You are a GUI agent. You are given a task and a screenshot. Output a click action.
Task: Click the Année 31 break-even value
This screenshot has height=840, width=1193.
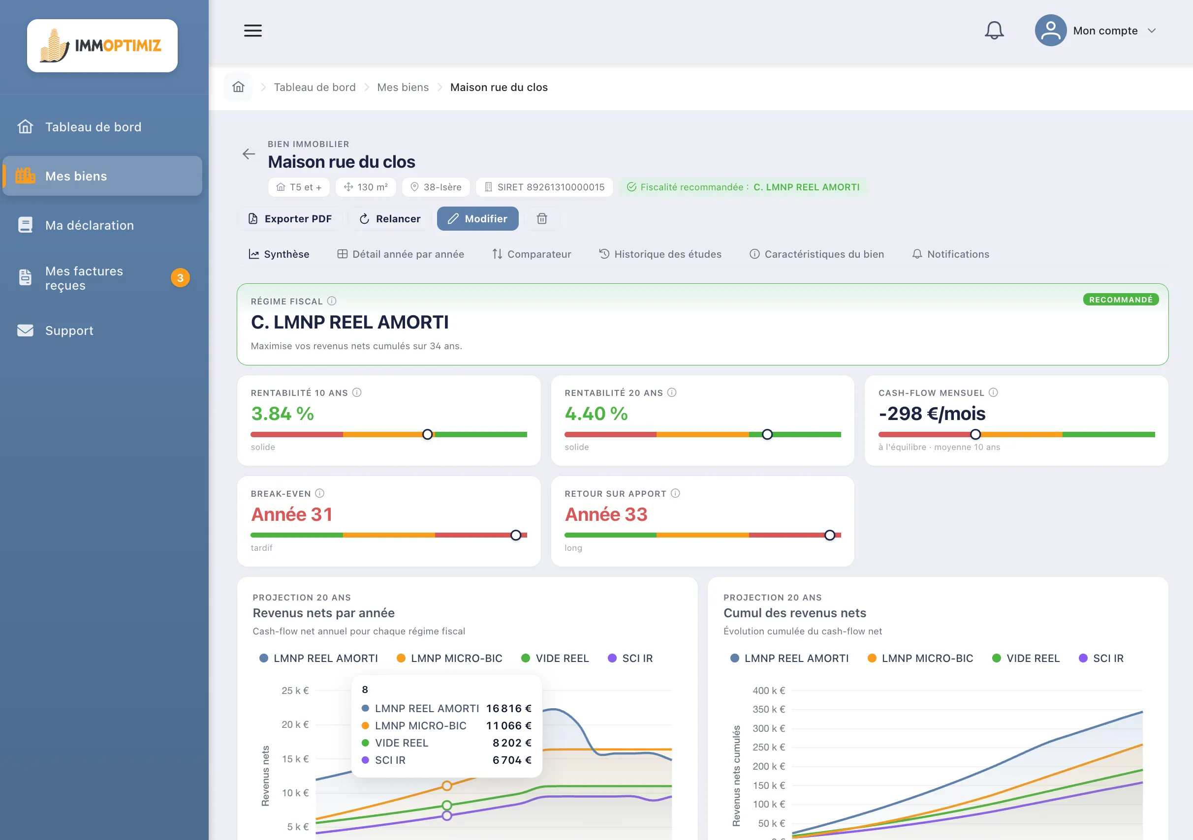tap(291, 514)
